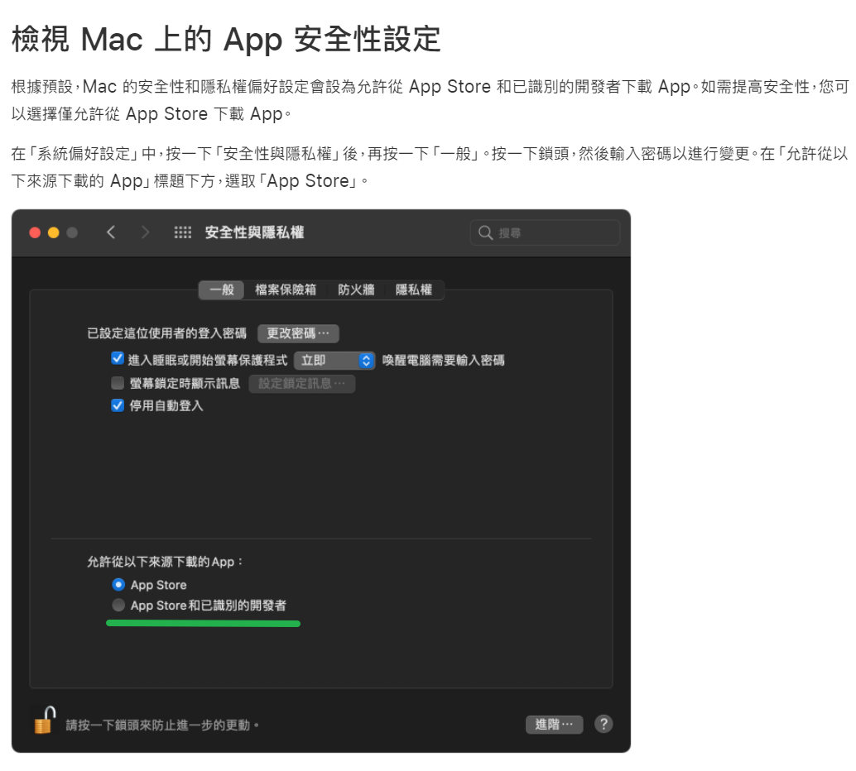Screen dimensions: 856x771
Task: Click the back navigation arrow
Action: pyautogui.click(x=111, y=232)
